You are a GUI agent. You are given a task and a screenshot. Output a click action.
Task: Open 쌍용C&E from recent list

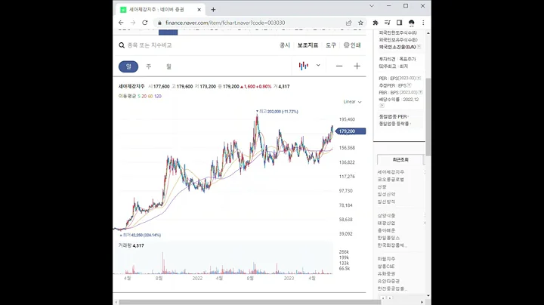(386, 266)
